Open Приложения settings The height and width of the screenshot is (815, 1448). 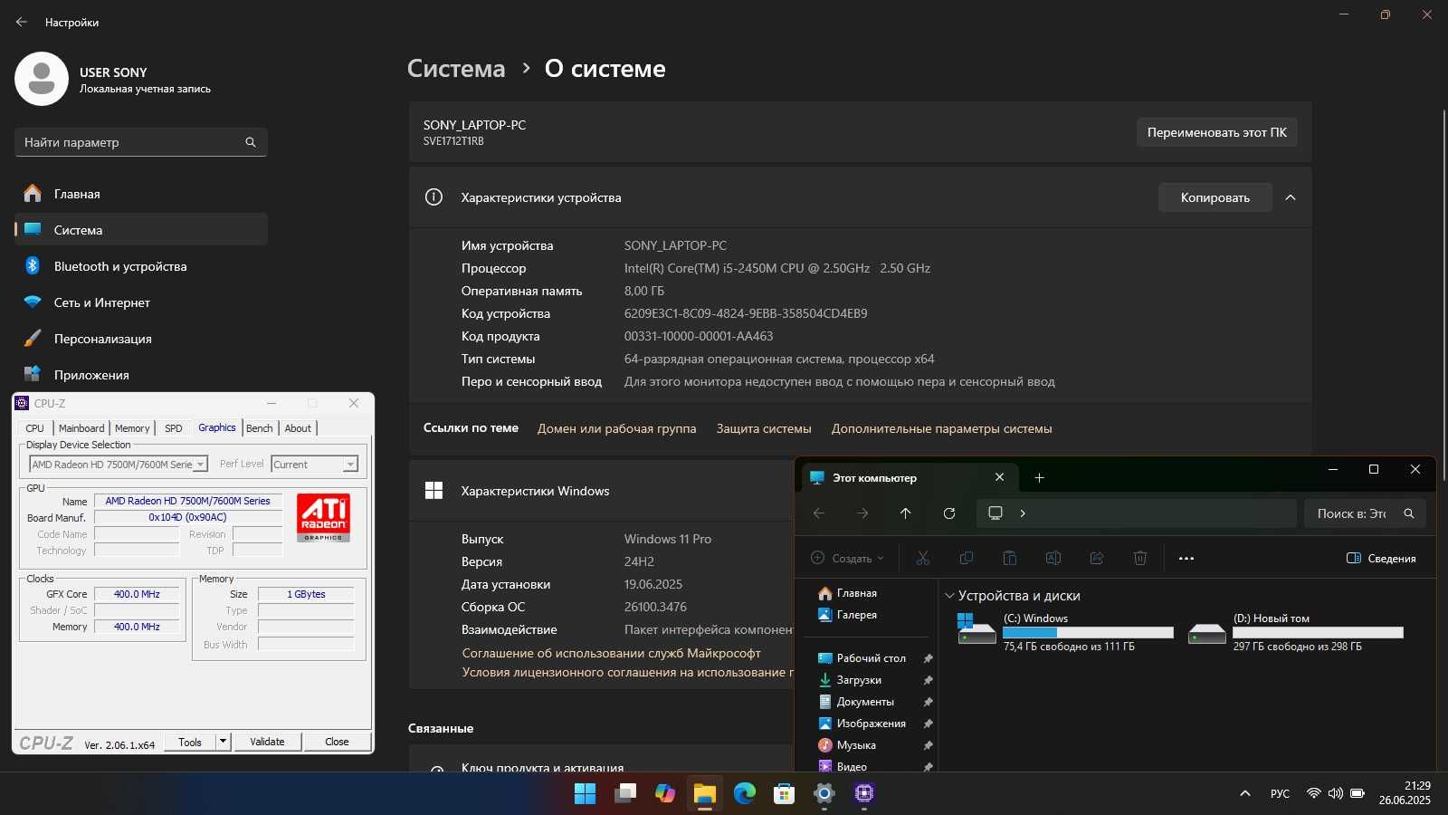[x=141, y=375]
